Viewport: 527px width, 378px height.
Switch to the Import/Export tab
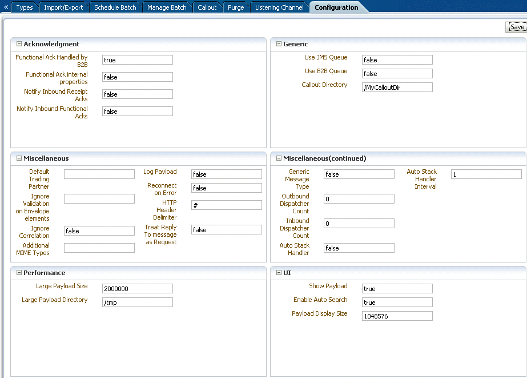[x=63, y=7]
